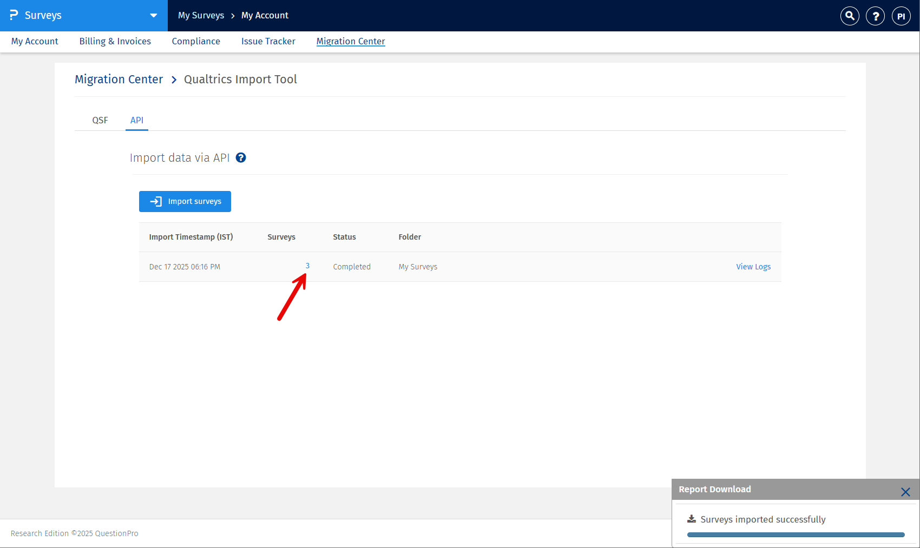Return to Migration Center breadcrumb

119,80
